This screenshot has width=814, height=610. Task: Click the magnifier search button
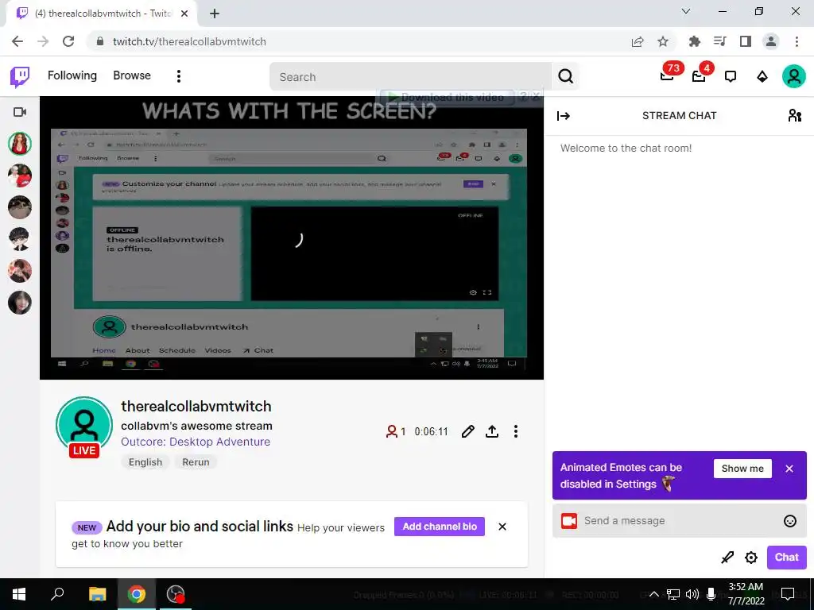click(x=565, y=77)
